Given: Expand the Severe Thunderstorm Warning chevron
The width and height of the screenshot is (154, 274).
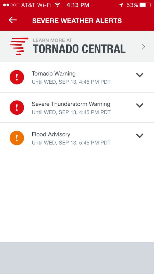Looking at the screenshot, I should click(x=140, y=105).
